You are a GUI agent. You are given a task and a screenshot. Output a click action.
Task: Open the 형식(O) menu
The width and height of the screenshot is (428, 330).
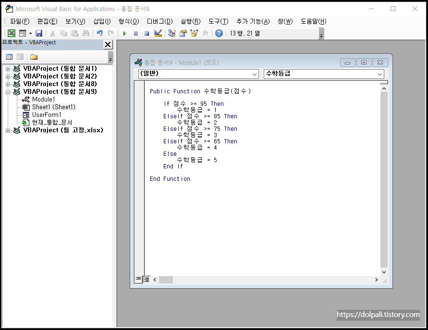pos(129,21)
